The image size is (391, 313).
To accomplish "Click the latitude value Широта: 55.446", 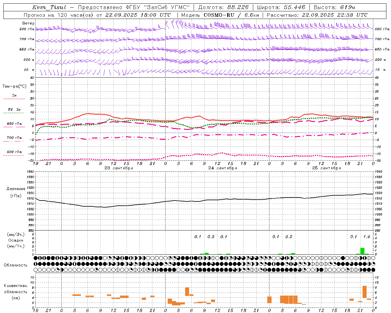I will (281, 7).
